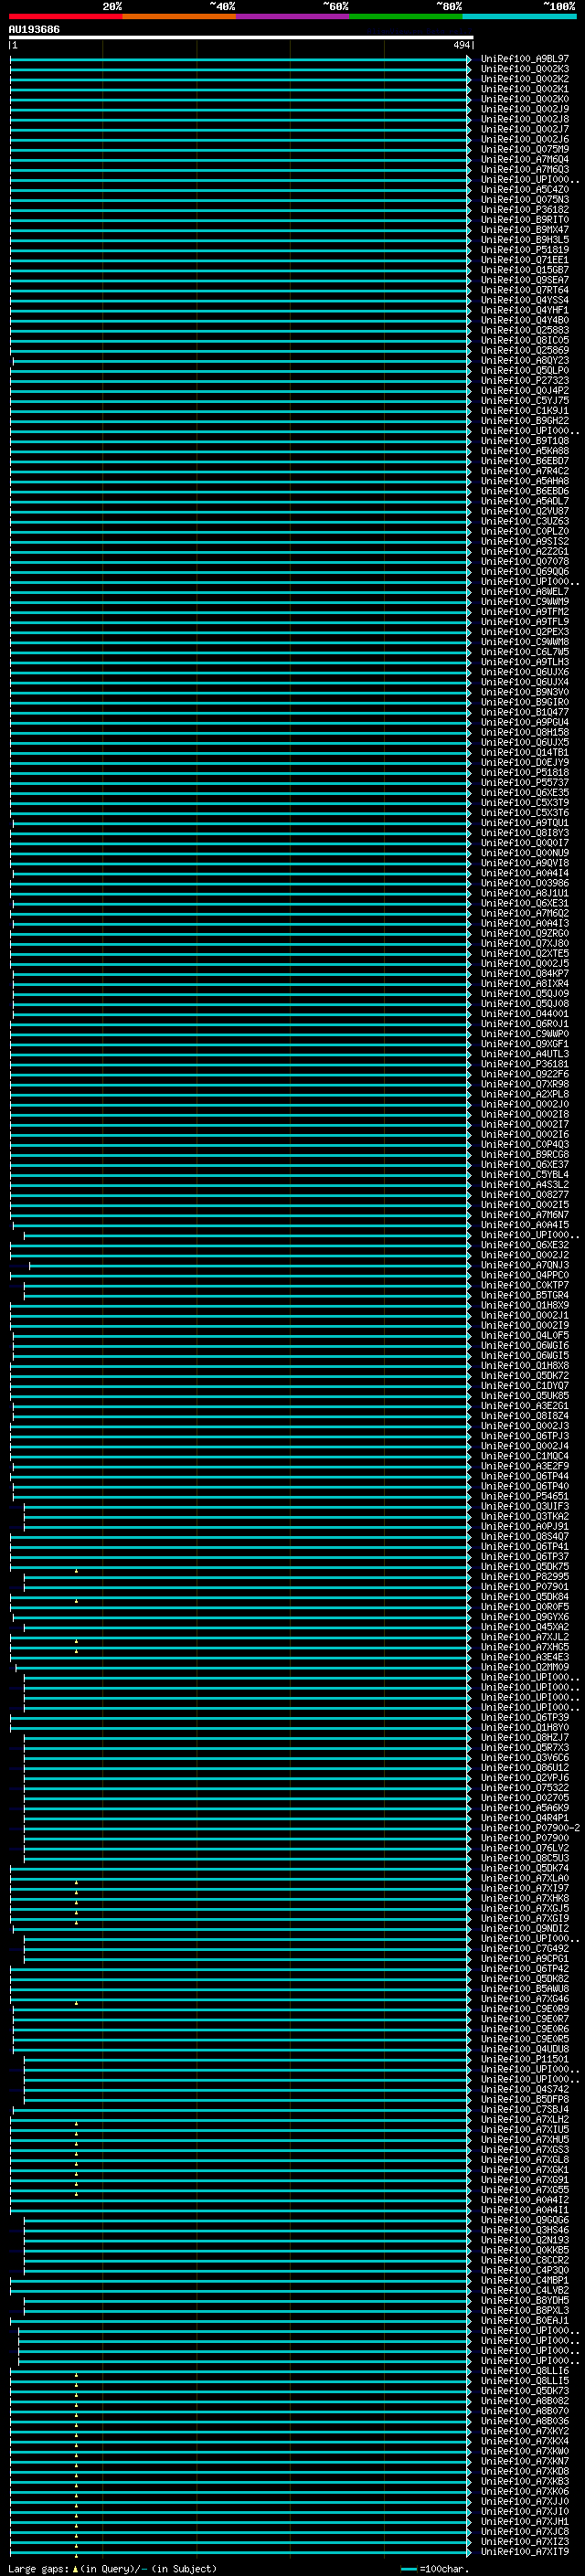Click the alignment bar for UniRef100_Q9SEA7
The width and height of the screenshot is (585, 2576).
(240, 280)
